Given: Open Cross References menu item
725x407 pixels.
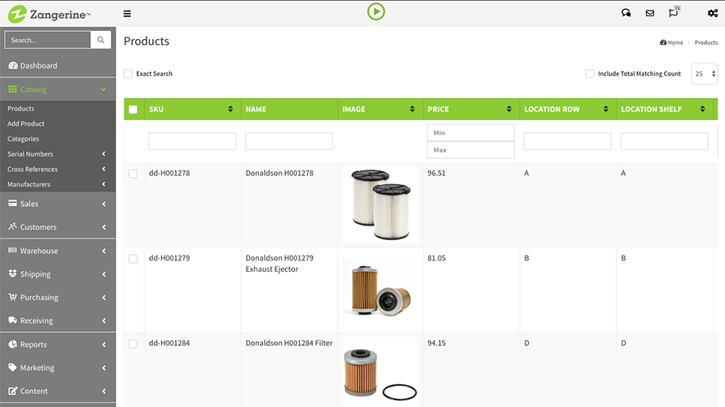Looking at the screenshot, I should (x=33, y=169).
